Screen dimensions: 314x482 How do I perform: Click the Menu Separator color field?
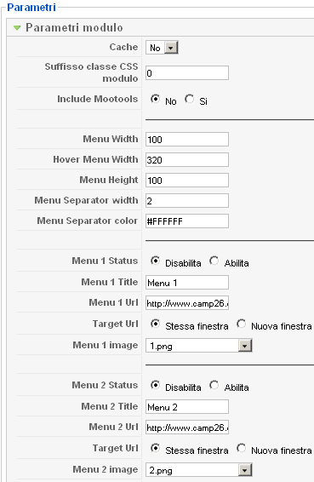187,221
